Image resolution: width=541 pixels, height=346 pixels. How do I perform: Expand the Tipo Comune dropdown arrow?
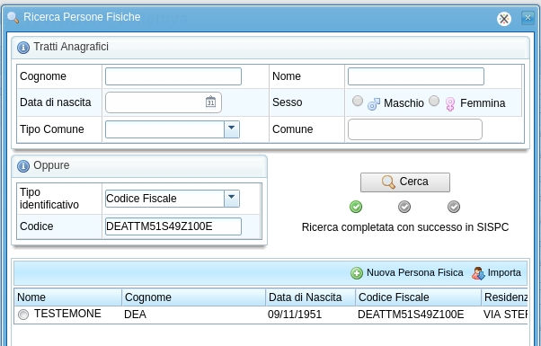coord(232,129)
